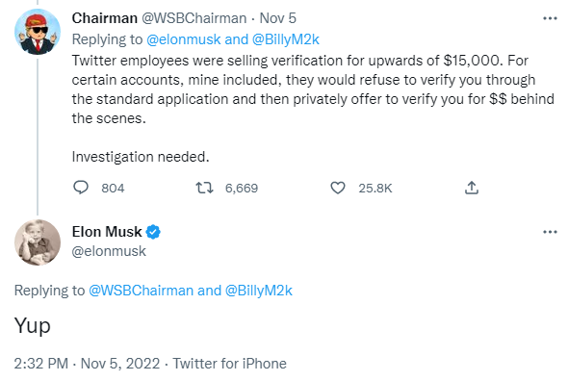Click the retweet icon on Chairman's tweet
The image size is (568, 381).
204,188
